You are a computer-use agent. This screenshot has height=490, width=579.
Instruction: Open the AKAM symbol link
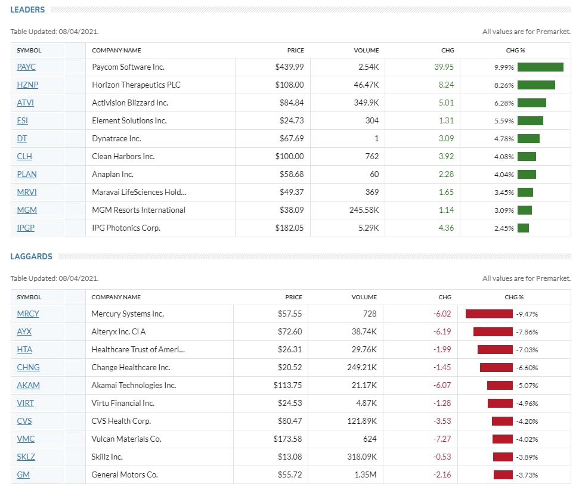tap(28, 386)
